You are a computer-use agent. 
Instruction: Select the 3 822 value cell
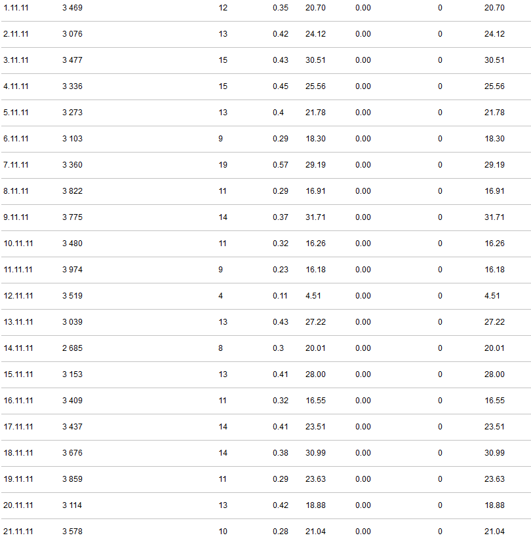click(72, 191)
